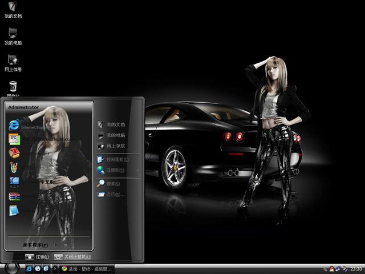Expand the quick launch overflow arrow

pyautogui.click(x=55, y=268)
